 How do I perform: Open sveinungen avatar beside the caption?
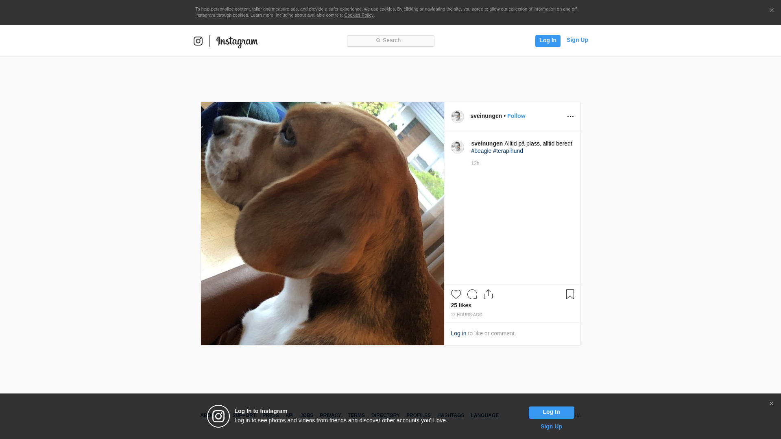coord(458,147)
